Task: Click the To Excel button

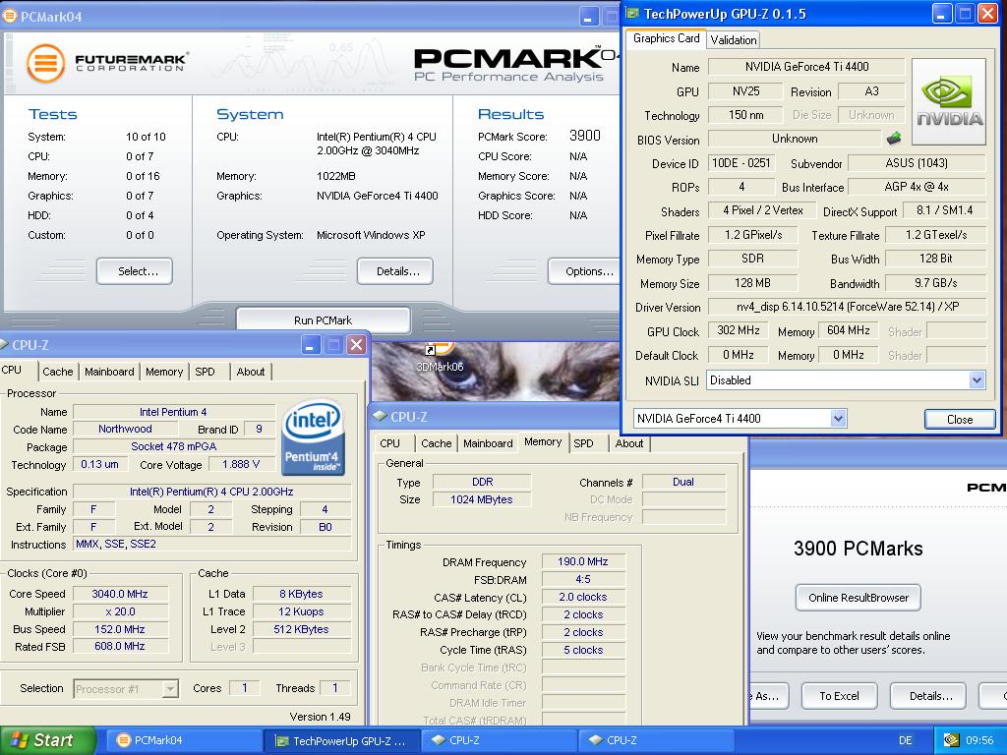Action: (x=840, y=696)
